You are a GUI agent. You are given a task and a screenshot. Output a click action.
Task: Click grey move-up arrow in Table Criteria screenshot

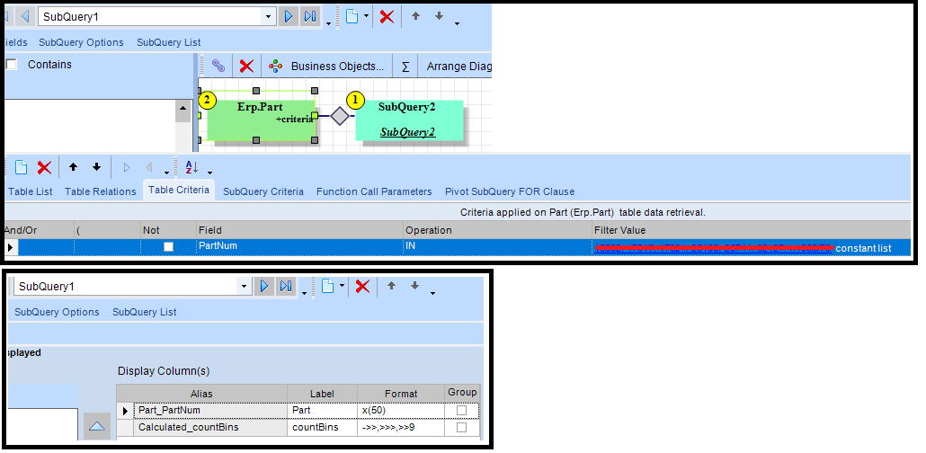tap(415, 16)
